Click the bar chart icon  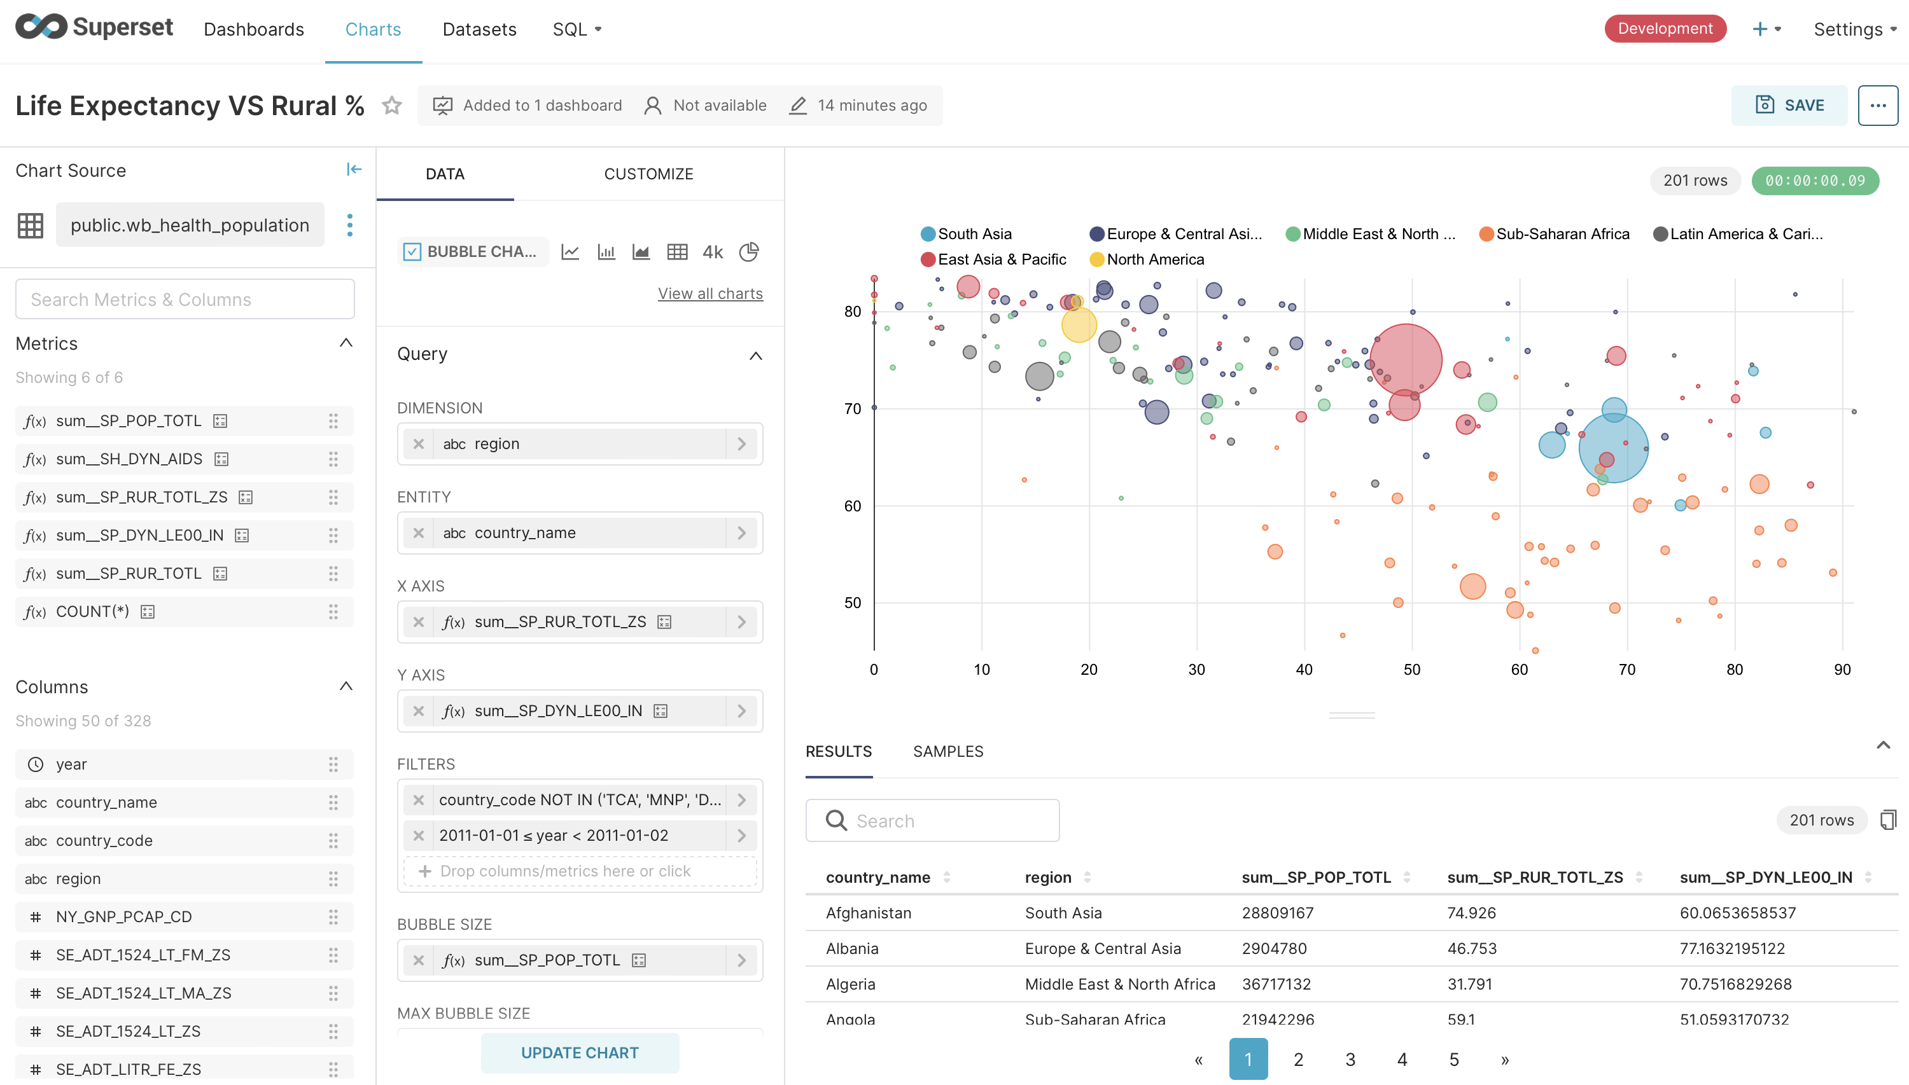(606, 252)
